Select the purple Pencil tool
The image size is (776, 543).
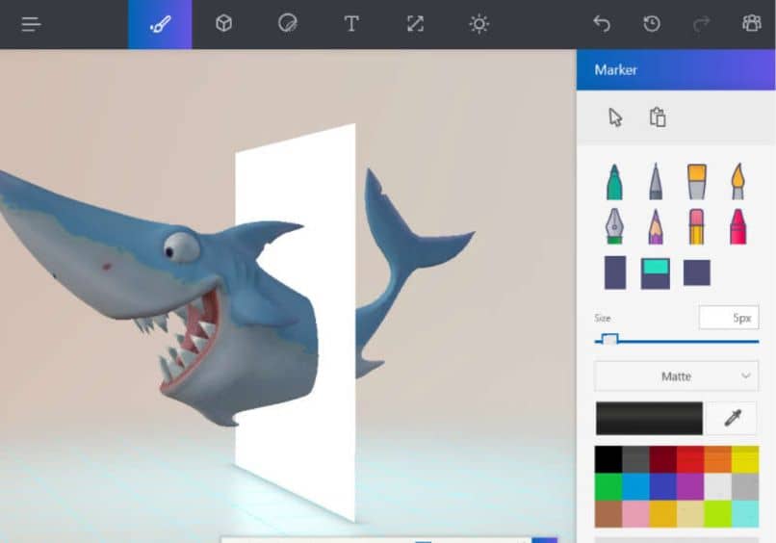(x=656, y=226)
